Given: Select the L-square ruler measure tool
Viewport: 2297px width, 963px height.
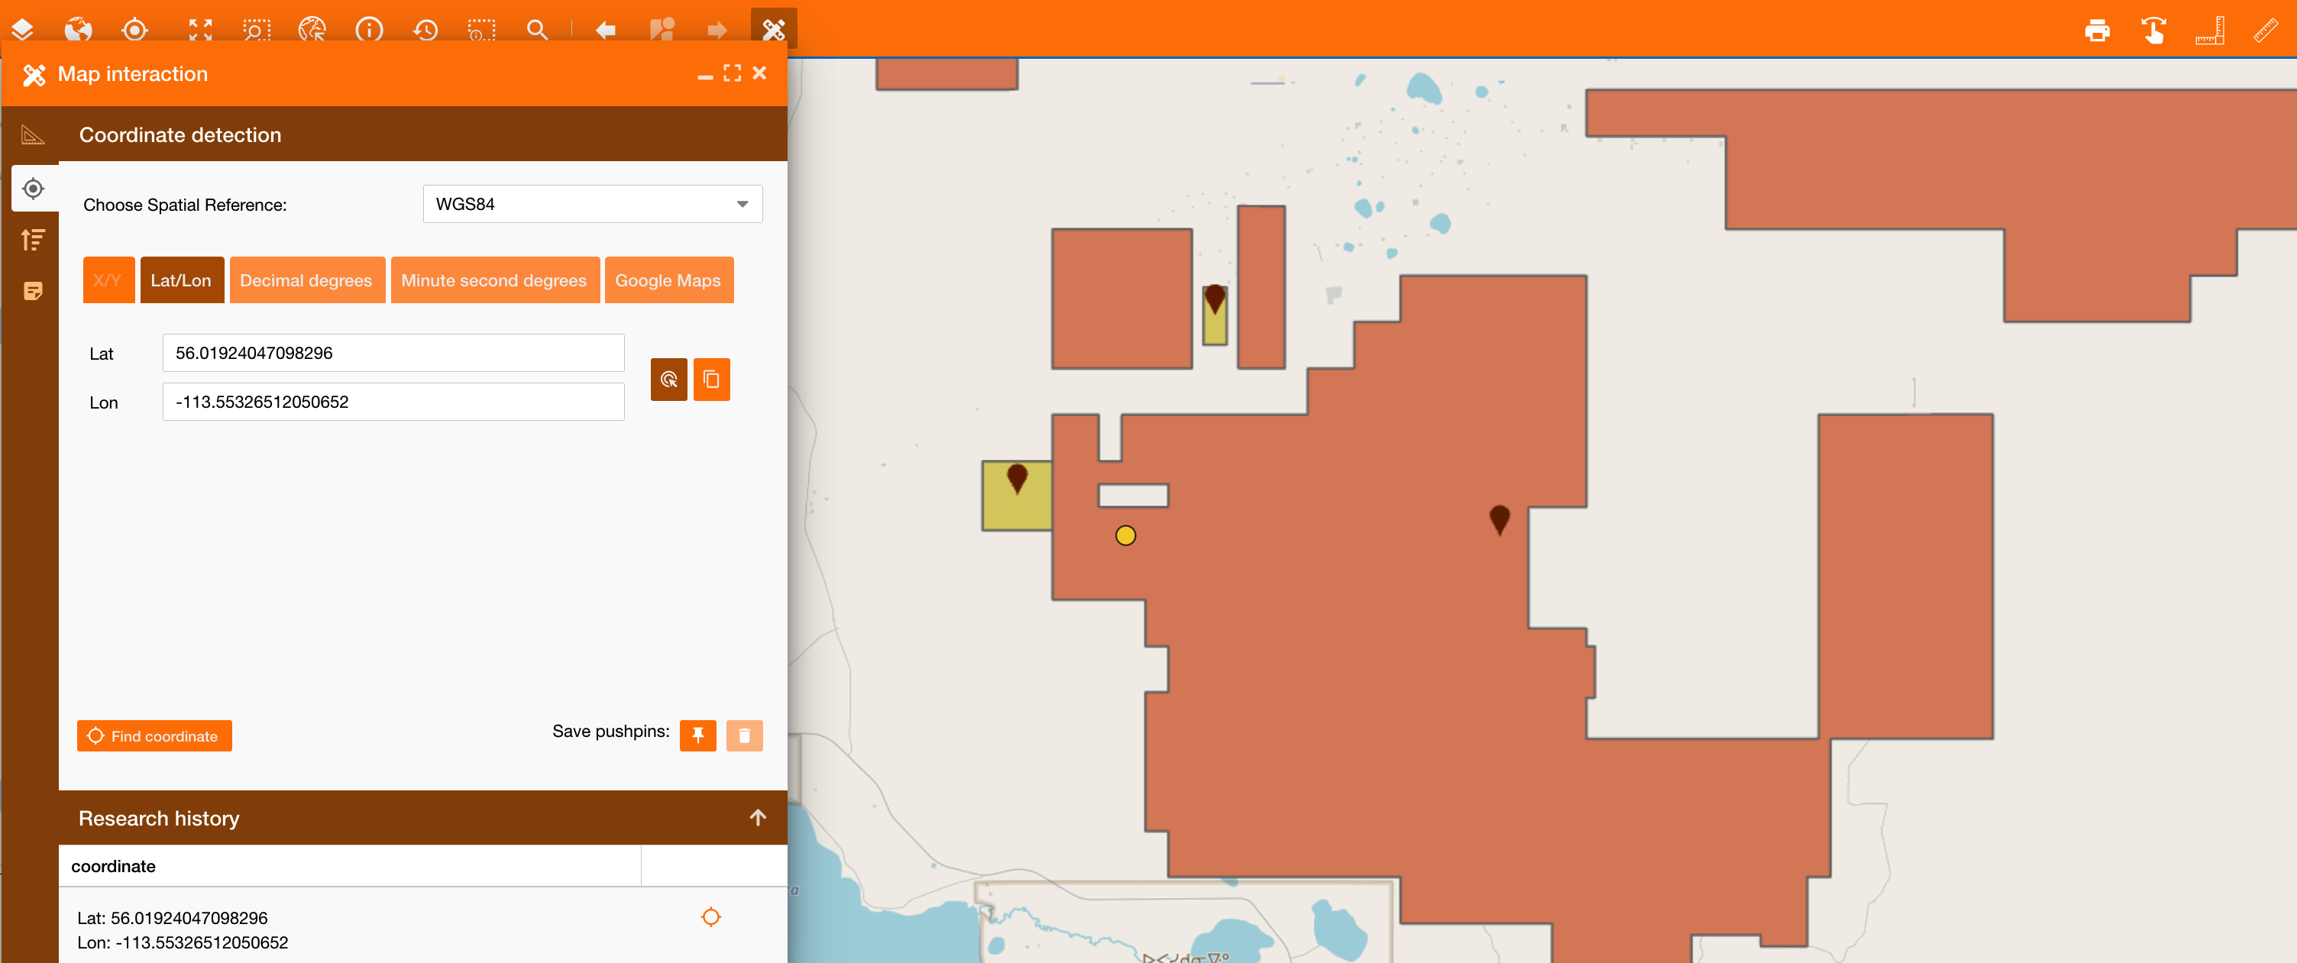Looking at the screenshot, I should coord(2210,30).
